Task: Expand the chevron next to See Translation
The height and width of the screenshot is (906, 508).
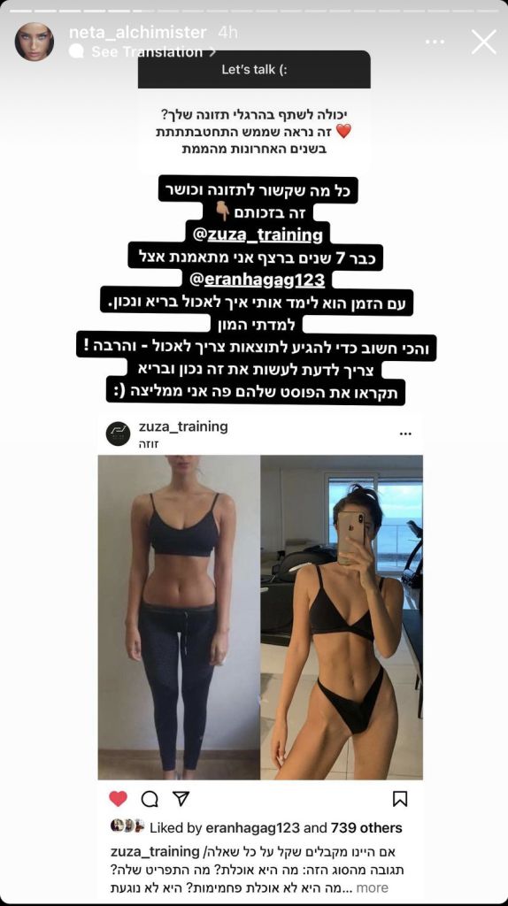Action: tap(212, 52)
